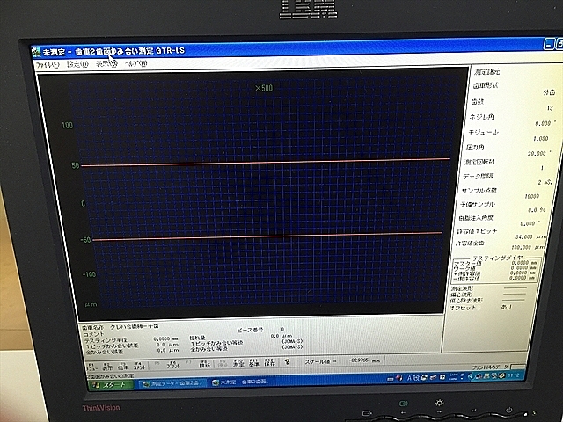
Task: Open the 表示 menu
Action: [x=106, y=64]
